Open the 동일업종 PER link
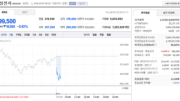Screen dimensions: 180x101 tap(142, 79)
